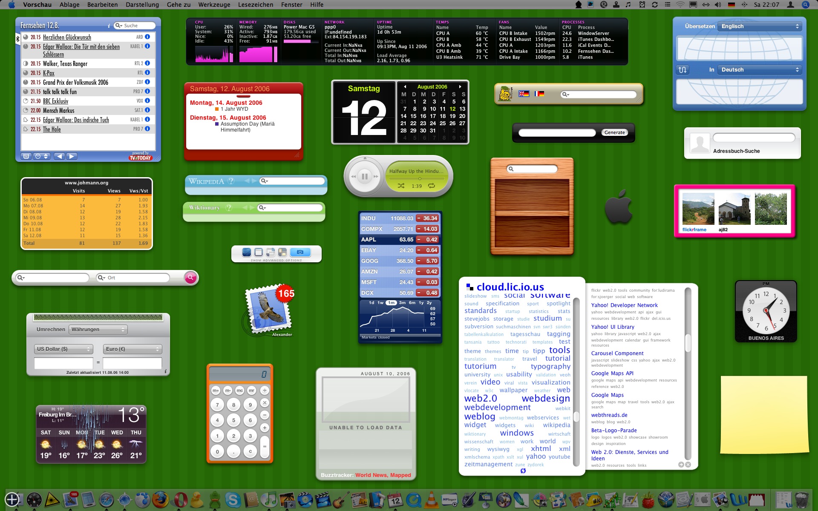
Task: Select 2y range in stocks chart
Action: coord(429,303)
